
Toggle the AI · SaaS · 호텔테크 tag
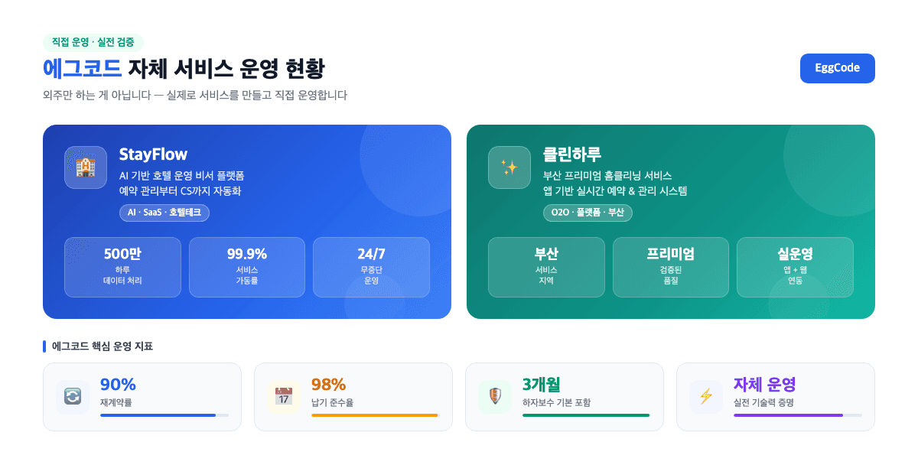click(165, 213)
